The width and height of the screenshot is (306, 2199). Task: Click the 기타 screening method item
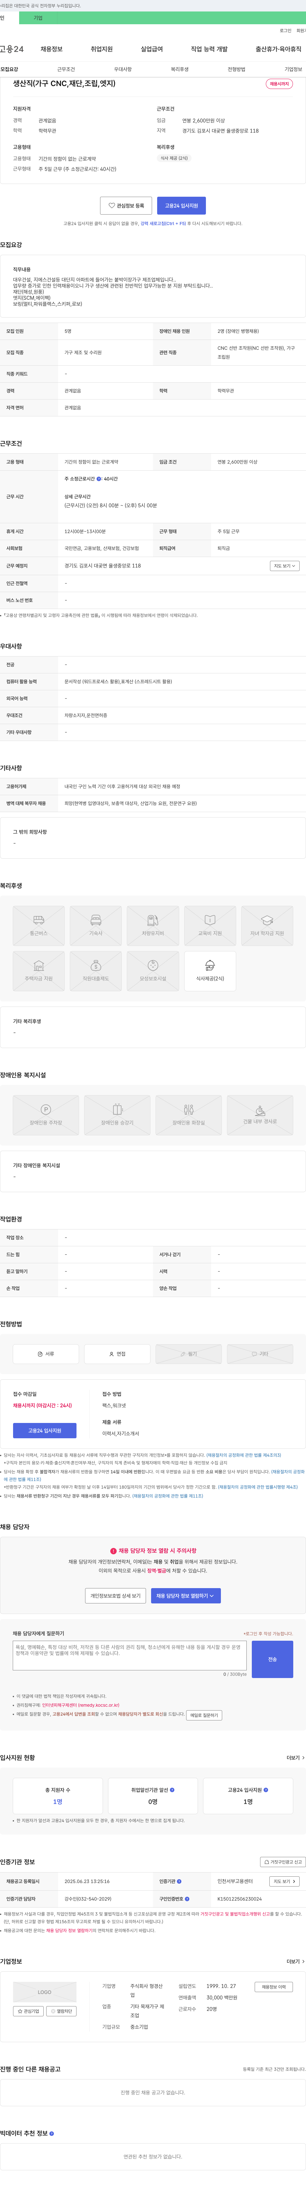coord(260,1354)
